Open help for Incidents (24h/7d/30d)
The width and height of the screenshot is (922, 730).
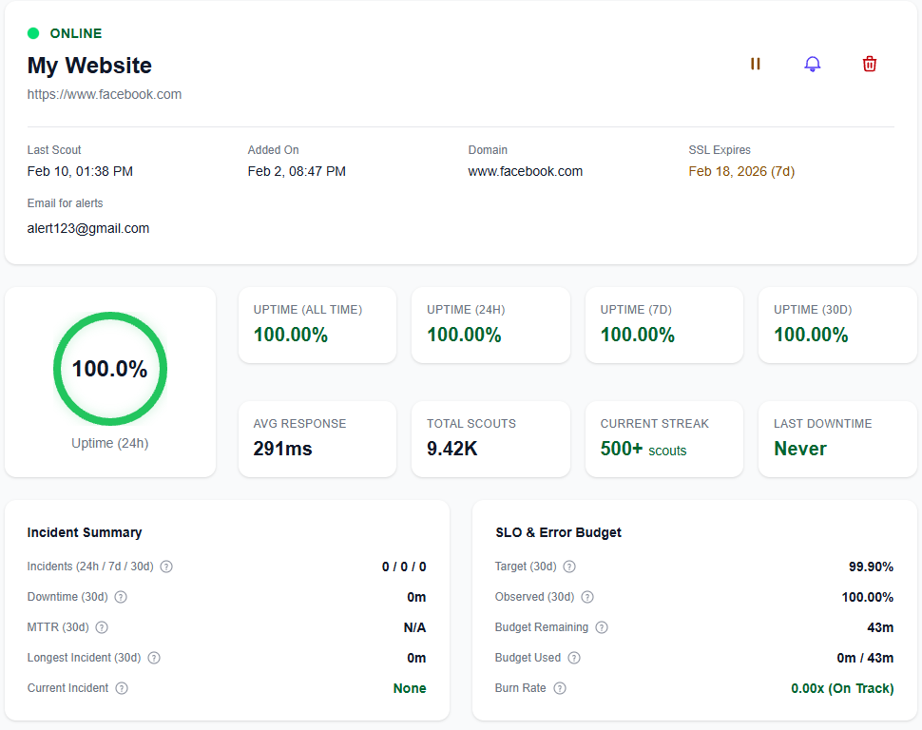coord(165,567)
